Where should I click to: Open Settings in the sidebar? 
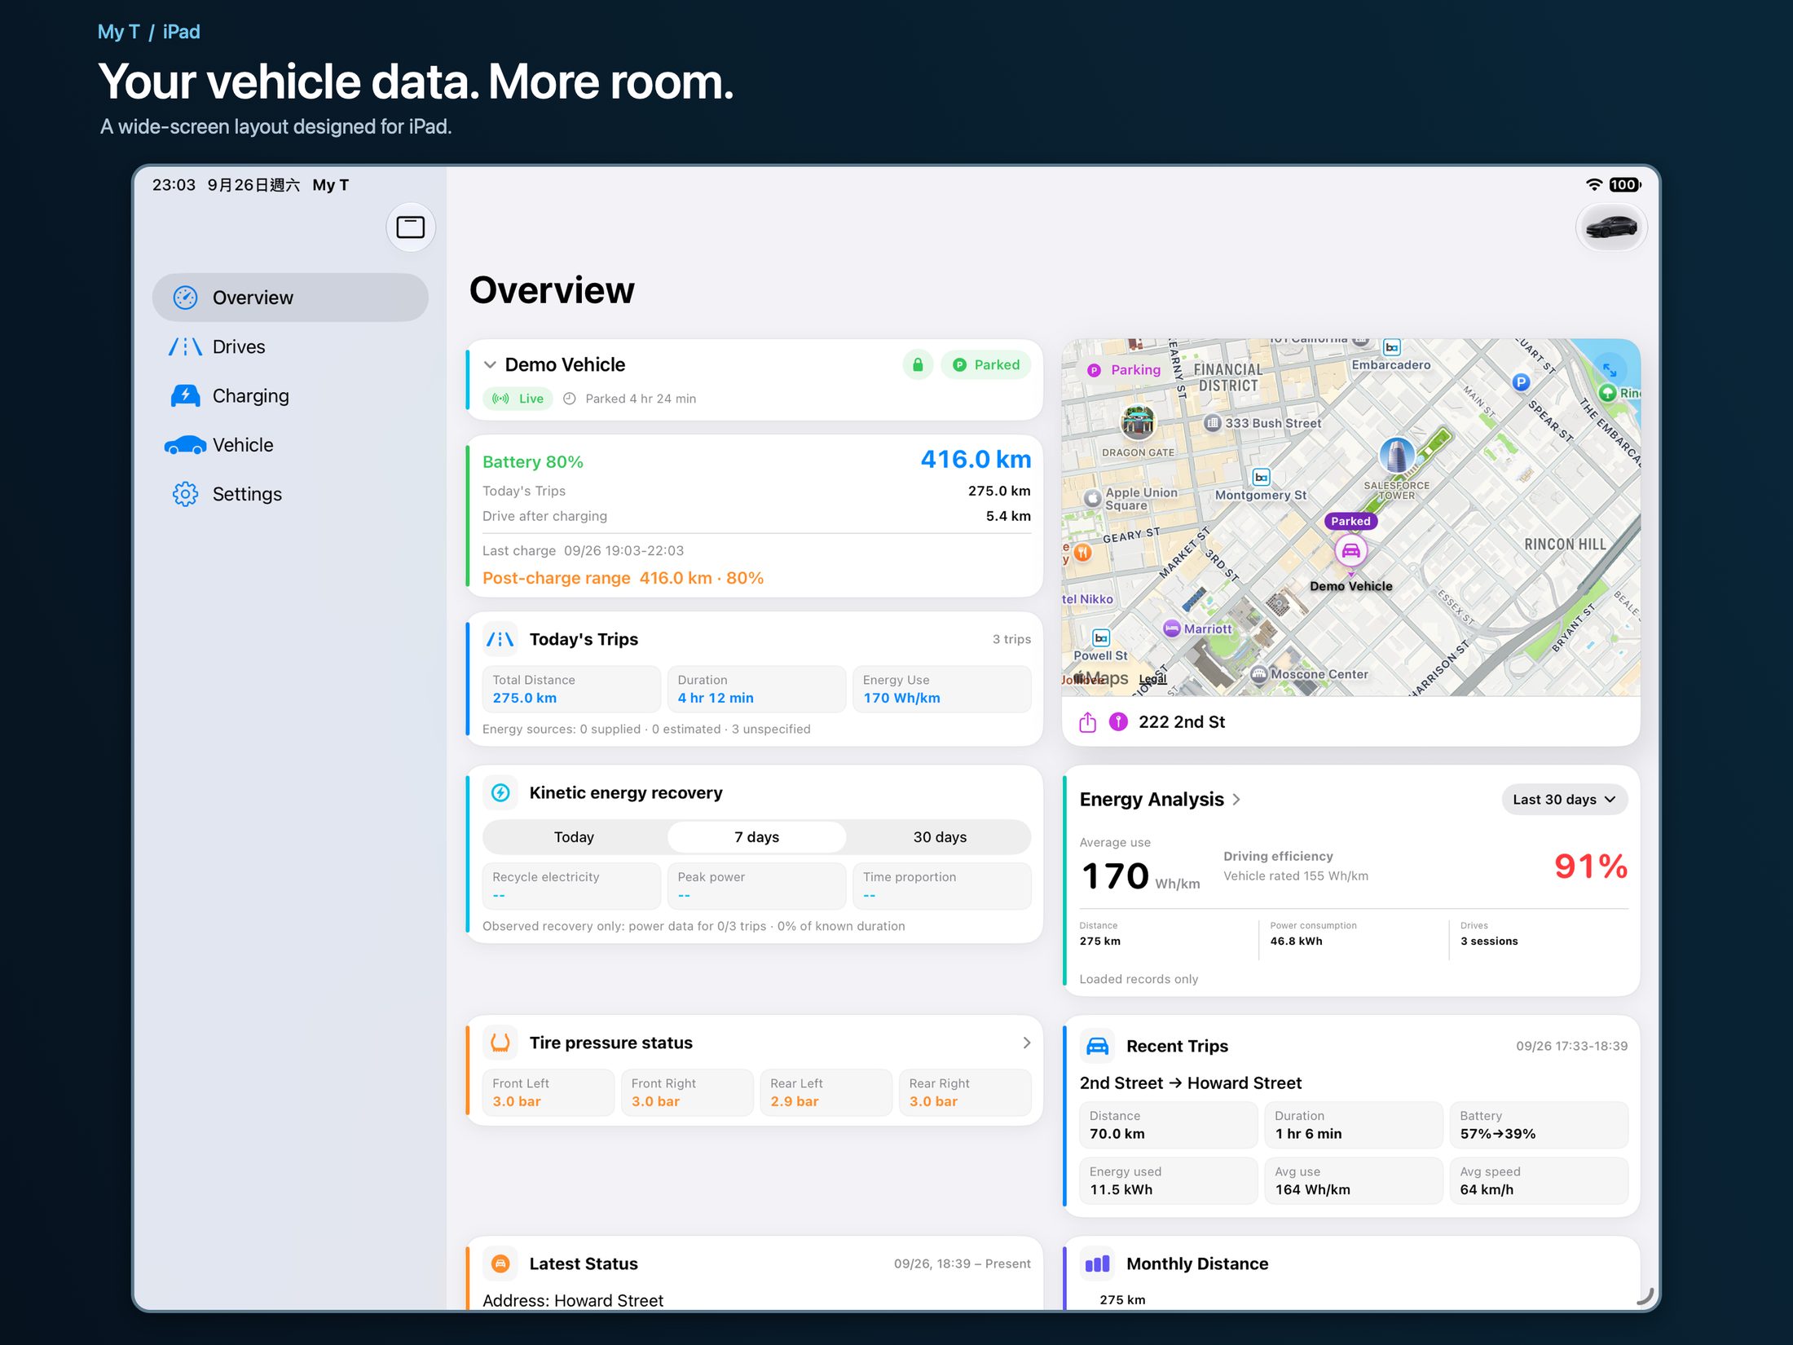290,494
